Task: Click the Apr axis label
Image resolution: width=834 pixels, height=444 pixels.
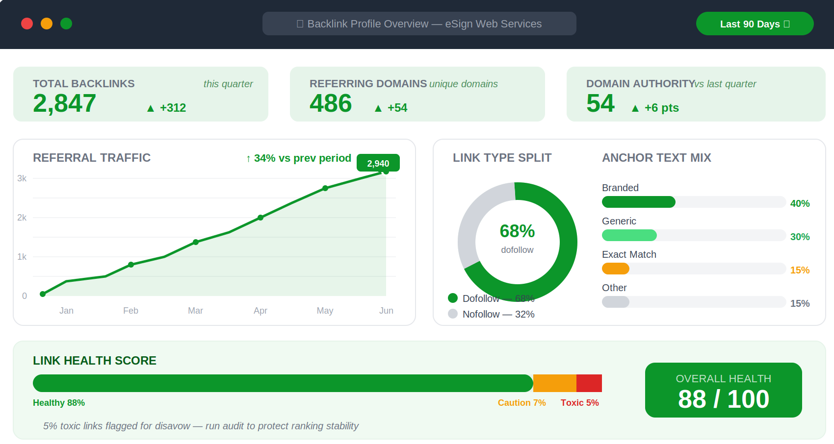Action: [261, 311]
